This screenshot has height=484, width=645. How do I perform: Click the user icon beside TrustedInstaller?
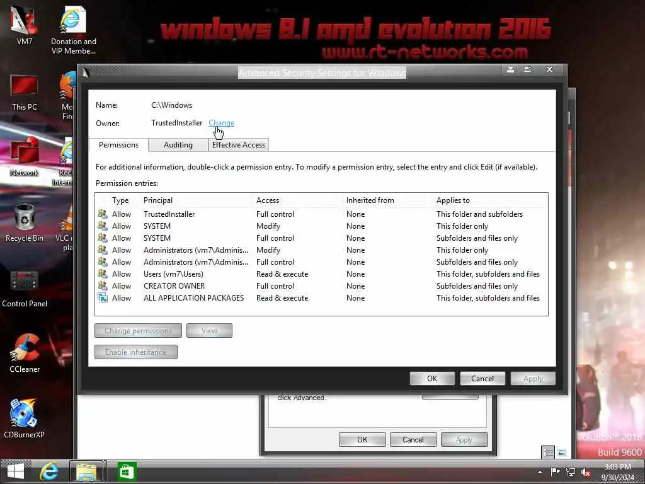coord(103,214)
